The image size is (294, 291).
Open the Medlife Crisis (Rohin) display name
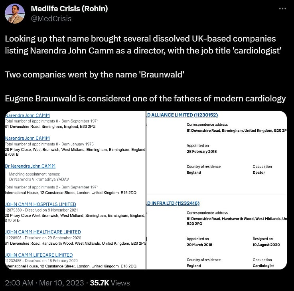(x=69, y=9)
